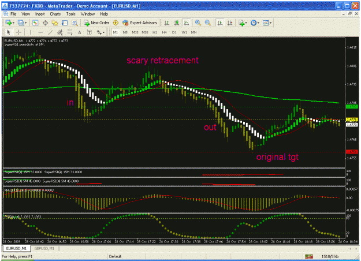
Task: Switch to the MN timeframe
Action: tap(194, 32)
